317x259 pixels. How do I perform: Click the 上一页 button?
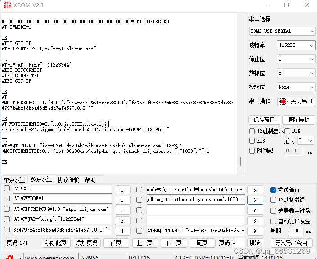click(145, 243)
